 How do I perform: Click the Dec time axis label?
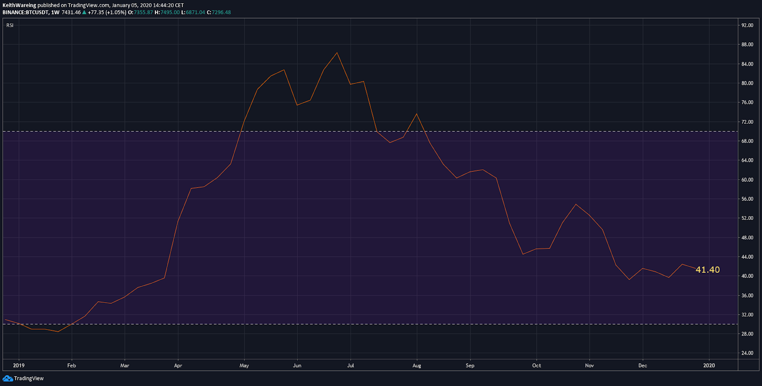pyautogui.click(x=643, y=366)
